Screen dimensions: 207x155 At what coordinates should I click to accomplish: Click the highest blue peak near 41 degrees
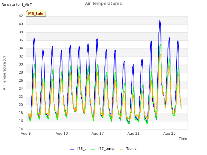pyautogui.click(x=160, y=21)
